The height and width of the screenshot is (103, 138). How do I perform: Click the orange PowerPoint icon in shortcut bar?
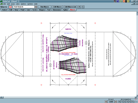[x=124, y=1]
